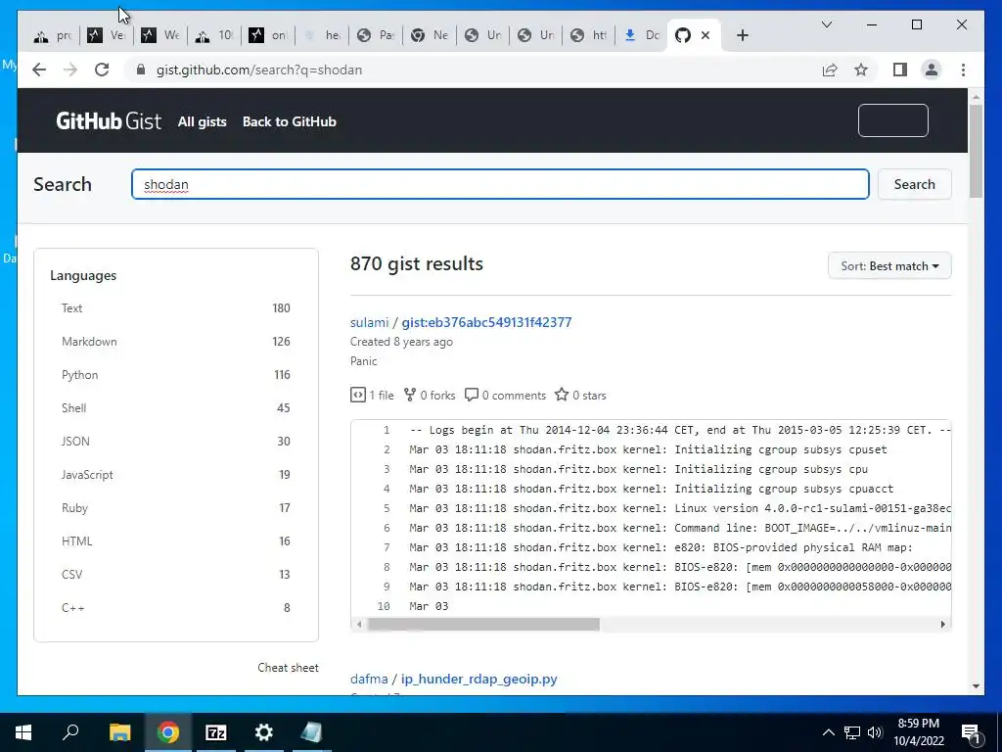1002x752 pixels.
Task: Switch to the first 'pro' tab
Action: point(53,35)
